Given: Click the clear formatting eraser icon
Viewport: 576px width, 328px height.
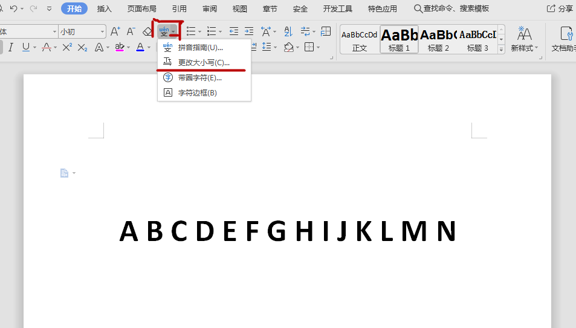Looking at the screenshot, I should (x=147, y=31).
